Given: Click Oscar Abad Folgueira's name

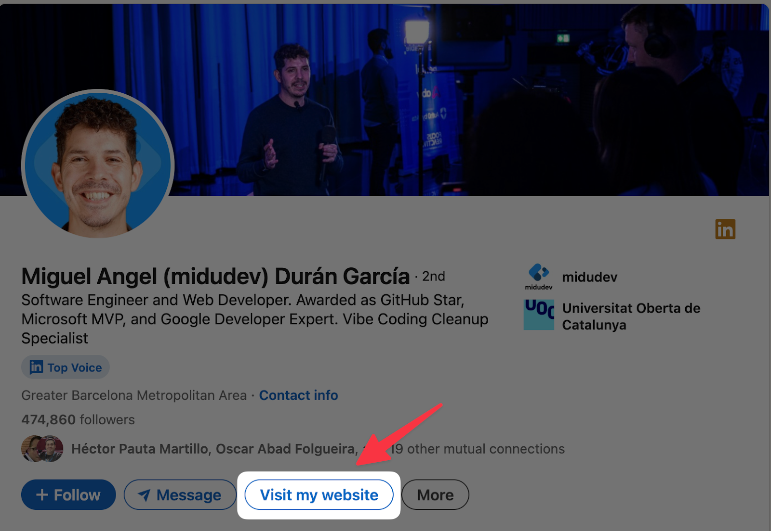Looking at the screenshot, I should coord(286,449).
